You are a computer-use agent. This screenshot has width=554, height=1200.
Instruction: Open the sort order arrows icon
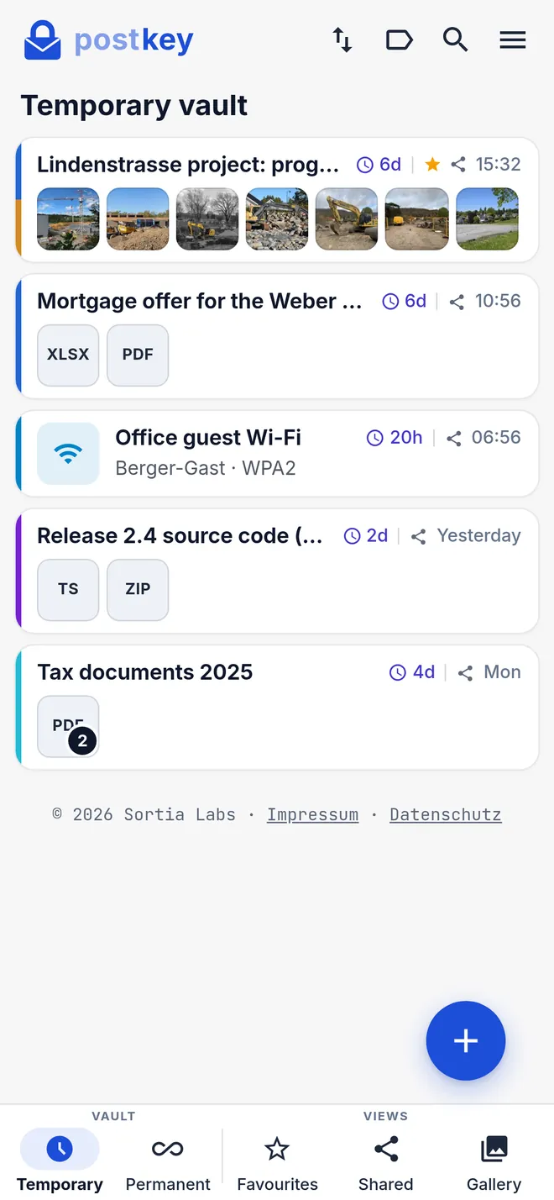point(342,39)
